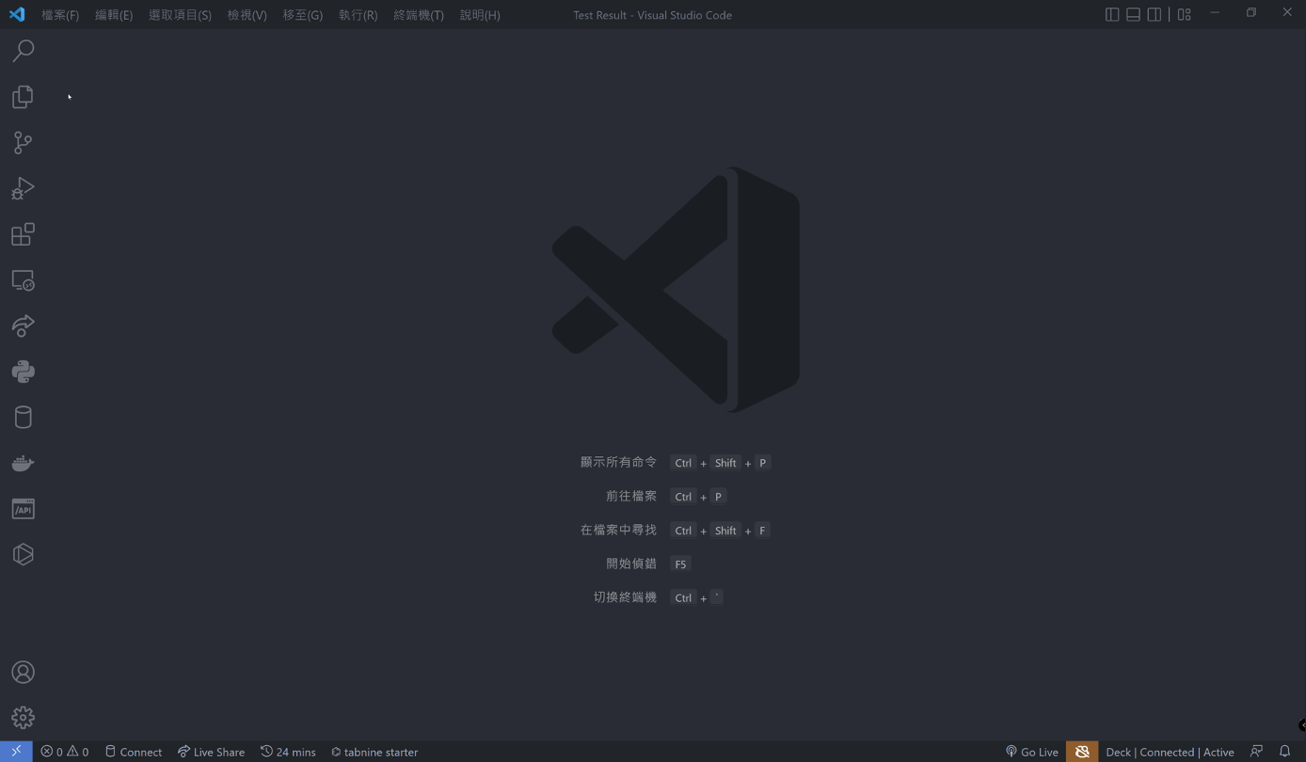1306x762 pixels.
Task: Open the Docker view
Action: click(23, 463)
